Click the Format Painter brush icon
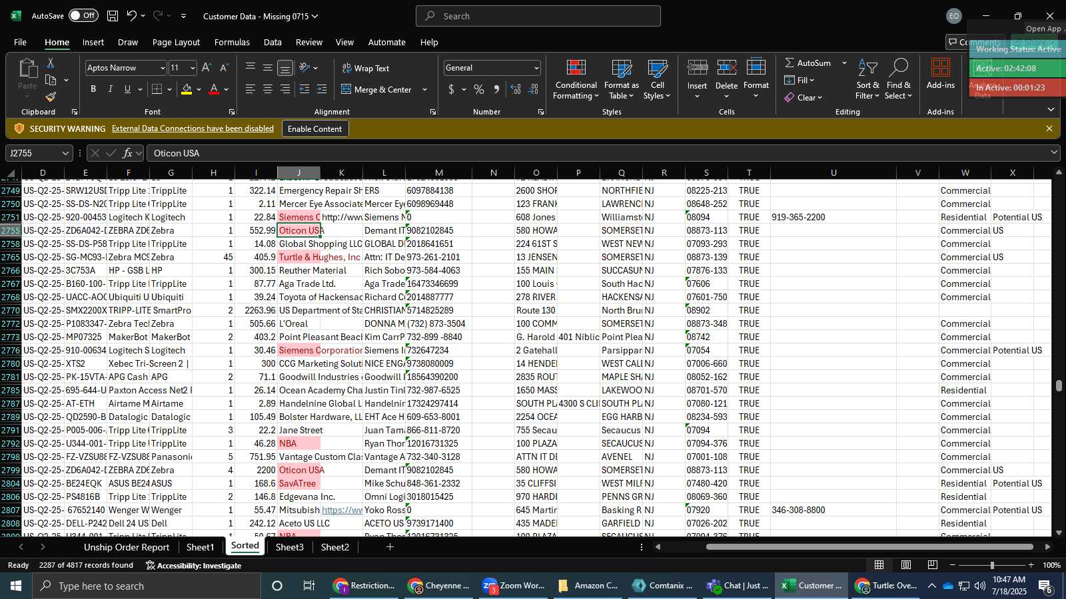1066x599 pixels. pos(51,97)
